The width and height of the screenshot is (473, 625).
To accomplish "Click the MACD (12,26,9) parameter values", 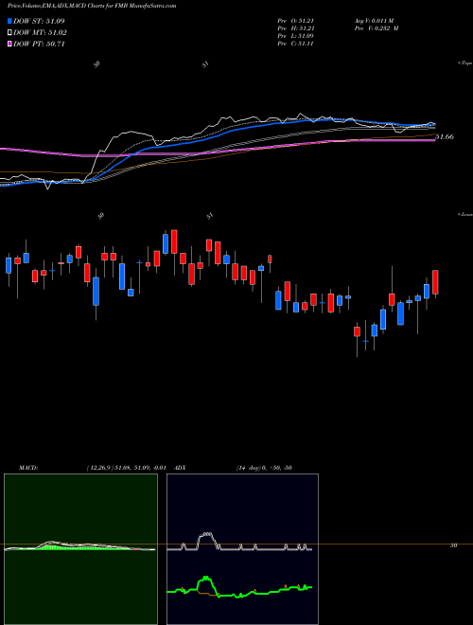I will point(126,468).
